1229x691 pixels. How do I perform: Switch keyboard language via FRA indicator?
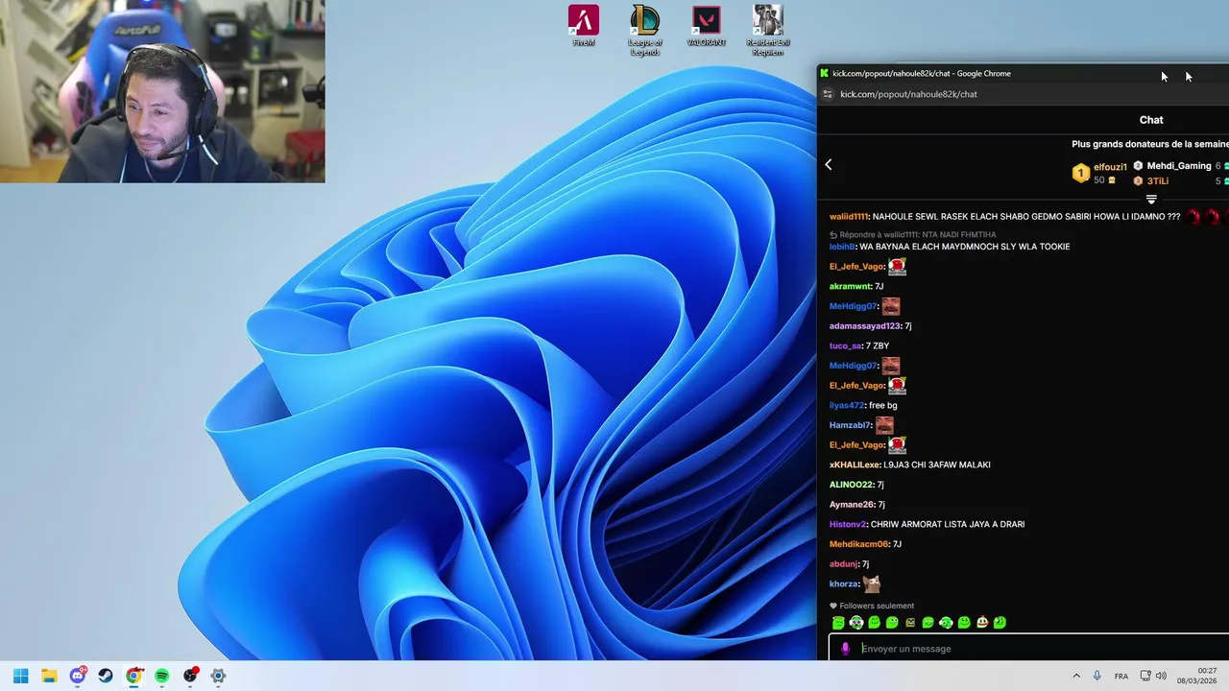pyautogui.click(x=1121, y=676)
